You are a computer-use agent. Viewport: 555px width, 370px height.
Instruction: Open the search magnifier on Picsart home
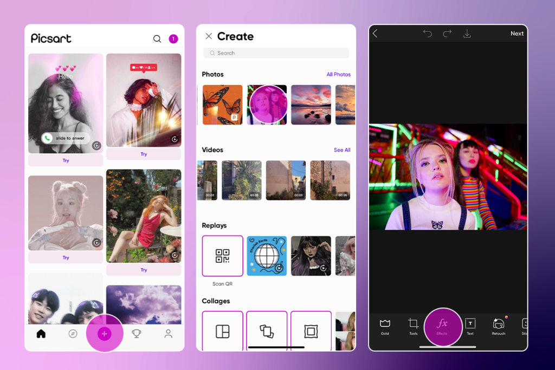click(157, 38)
